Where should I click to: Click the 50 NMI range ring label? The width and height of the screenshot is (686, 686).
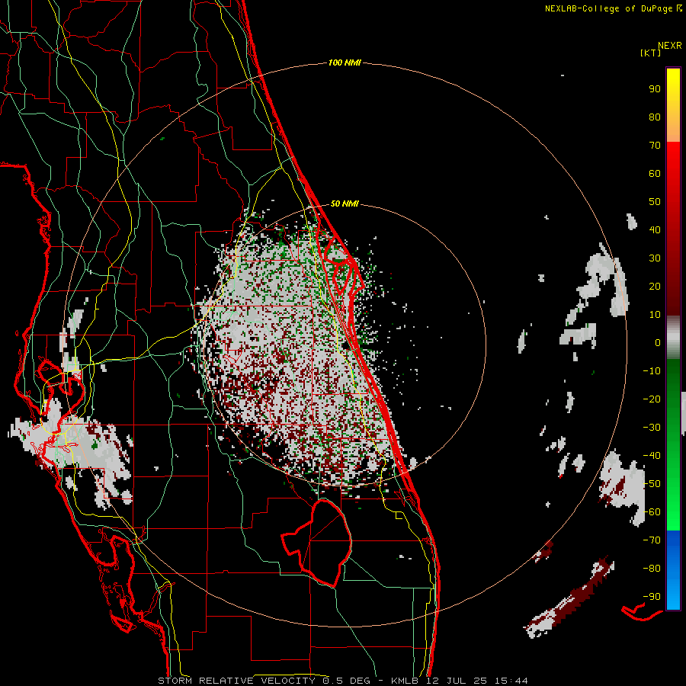345,204
